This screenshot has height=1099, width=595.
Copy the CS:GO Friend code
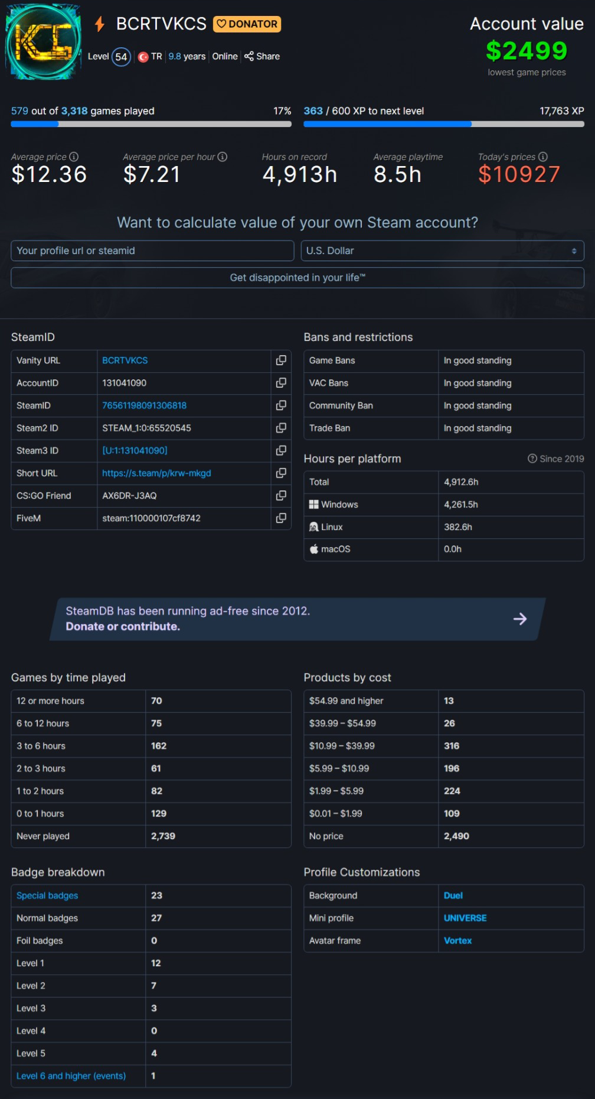281,495
